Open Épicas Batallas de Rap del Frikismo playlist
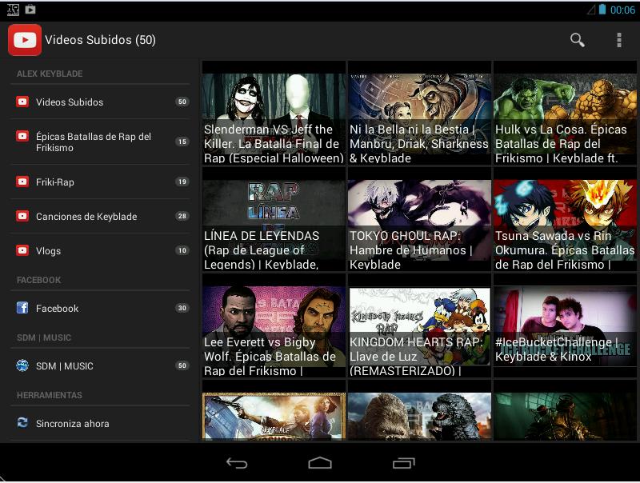The image size is (640, 483). (93, 142)
